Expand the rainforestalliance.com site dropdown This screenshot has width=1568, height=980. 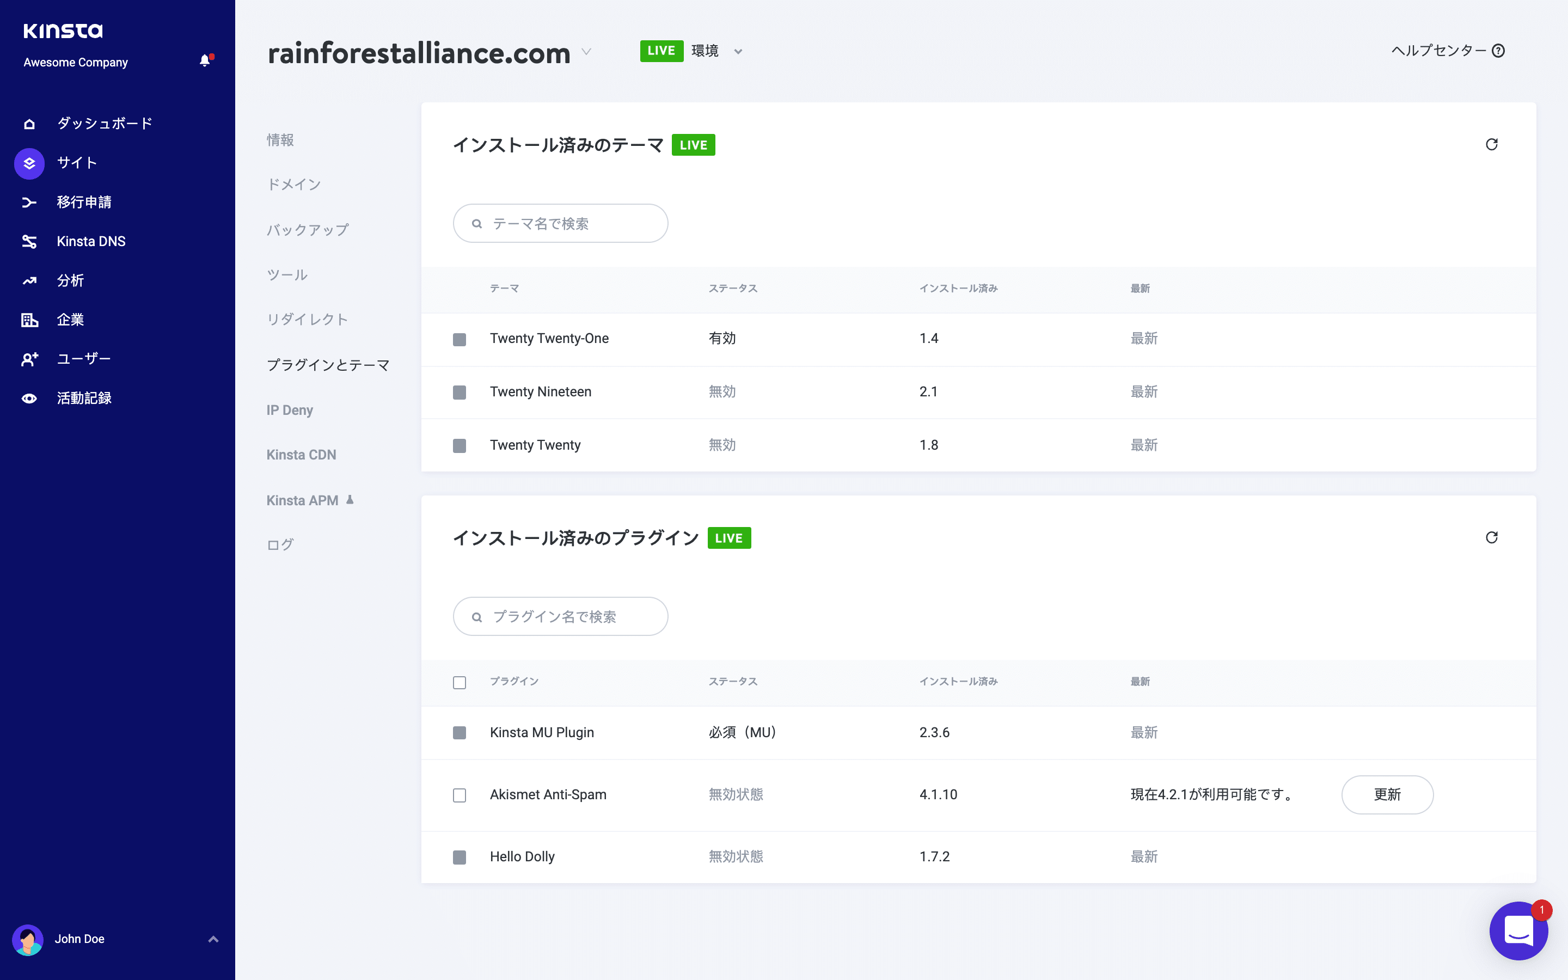[587, 52]
